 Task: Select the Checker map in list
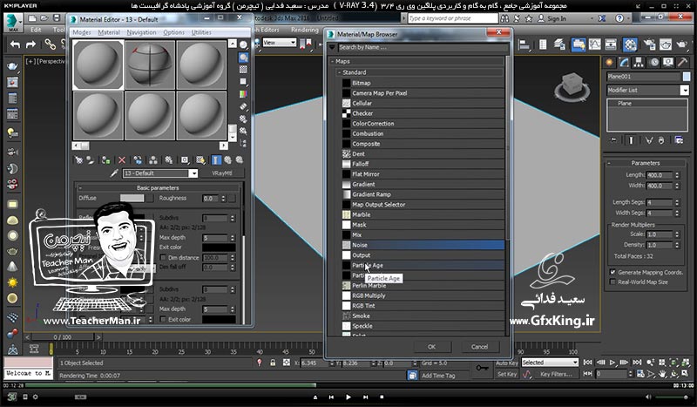(423, 113)
